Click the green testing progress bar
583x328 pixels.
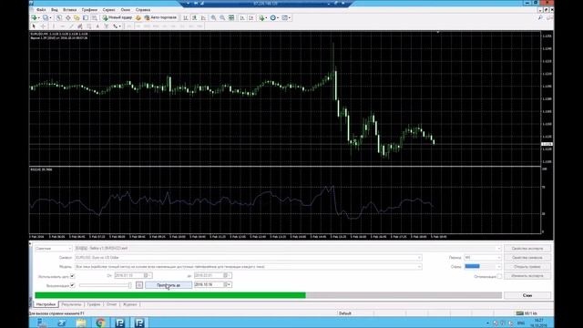pyautogui.click(x=170, y=295)
